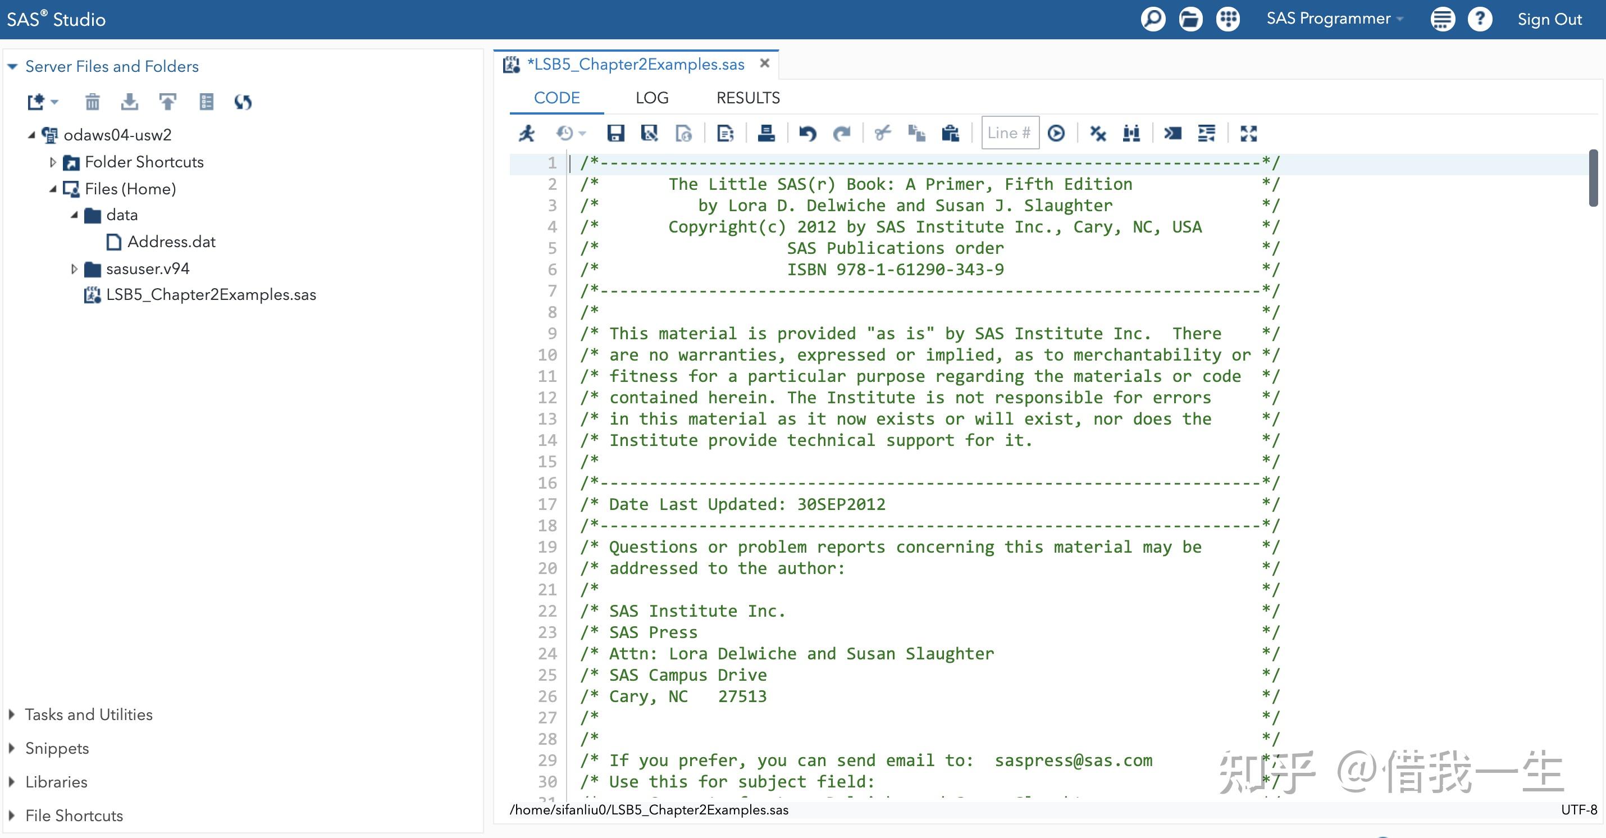
Task: Click the Paste clipboard icon
Action: 950,134
